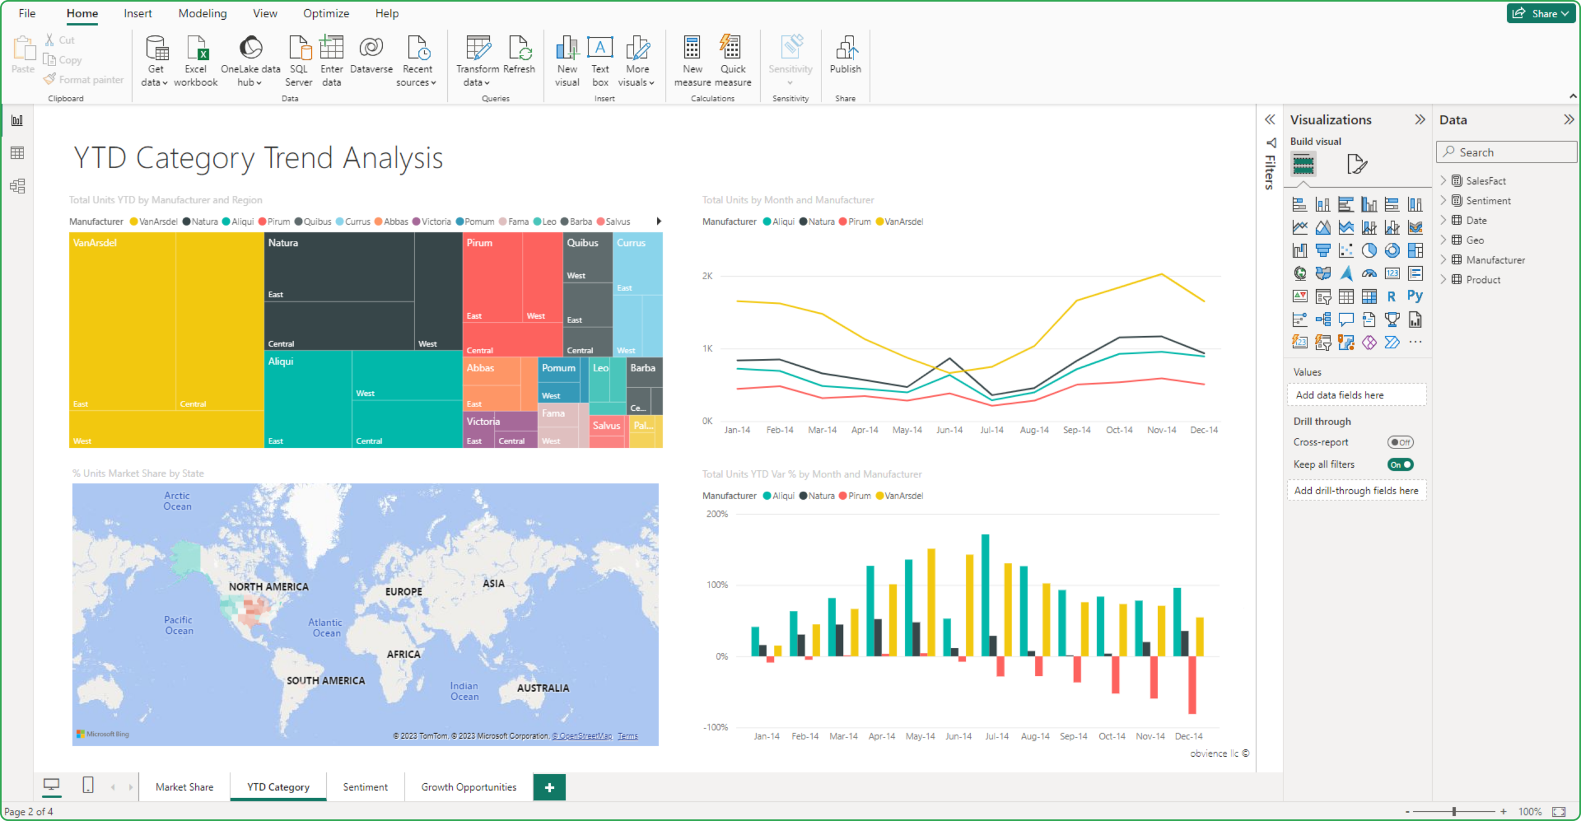Select the Decomposition tree visual
This screenshot has height=821, width=1581.
tap(1323, 319)
